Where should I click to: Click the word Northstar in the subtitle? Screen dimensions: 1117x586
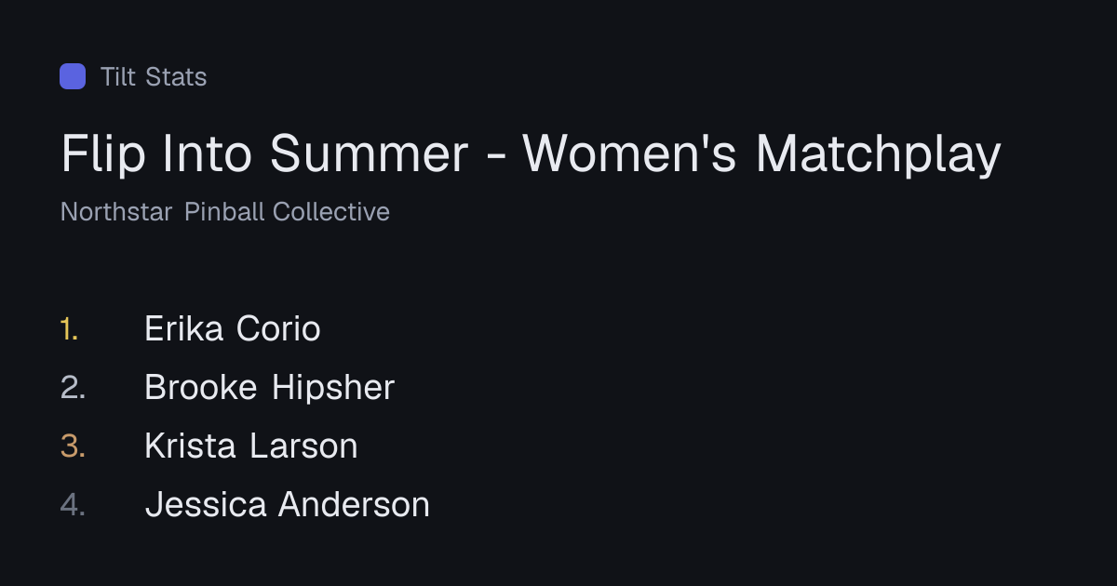(116, 212)
